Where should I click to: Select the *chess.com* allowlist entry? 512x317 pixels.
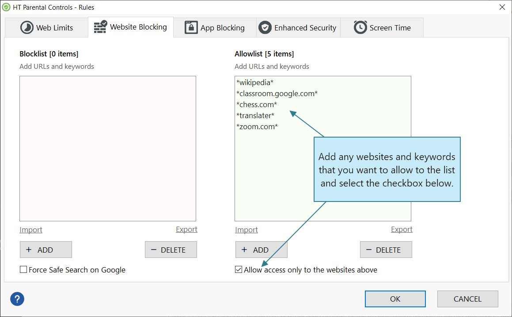pos(257,104)
